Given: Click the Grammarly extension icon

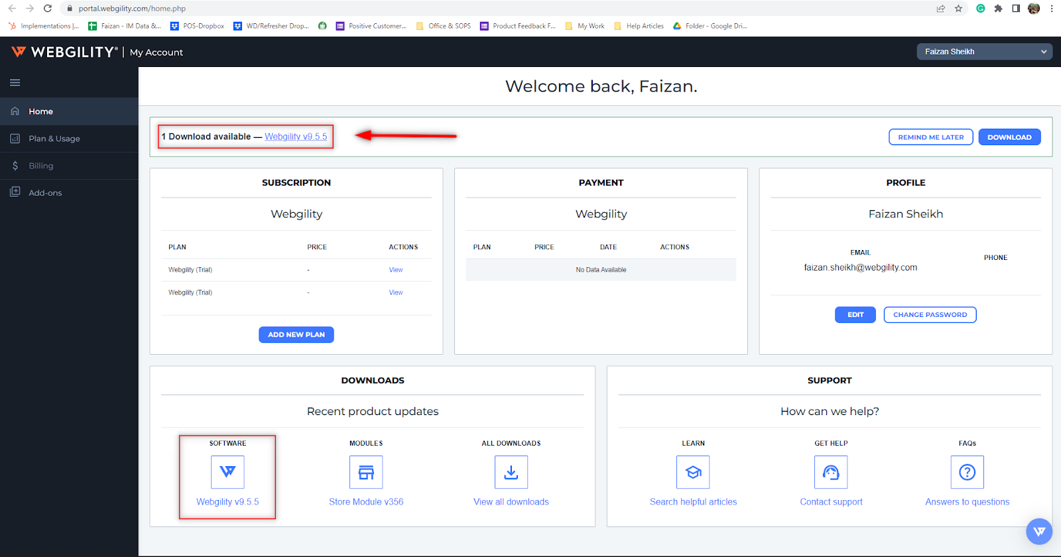Looking at the screenshot, I should (x=980, y=9).
